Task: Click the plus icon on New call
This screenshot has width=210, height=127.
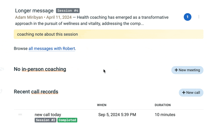Action: pos(184,93)
